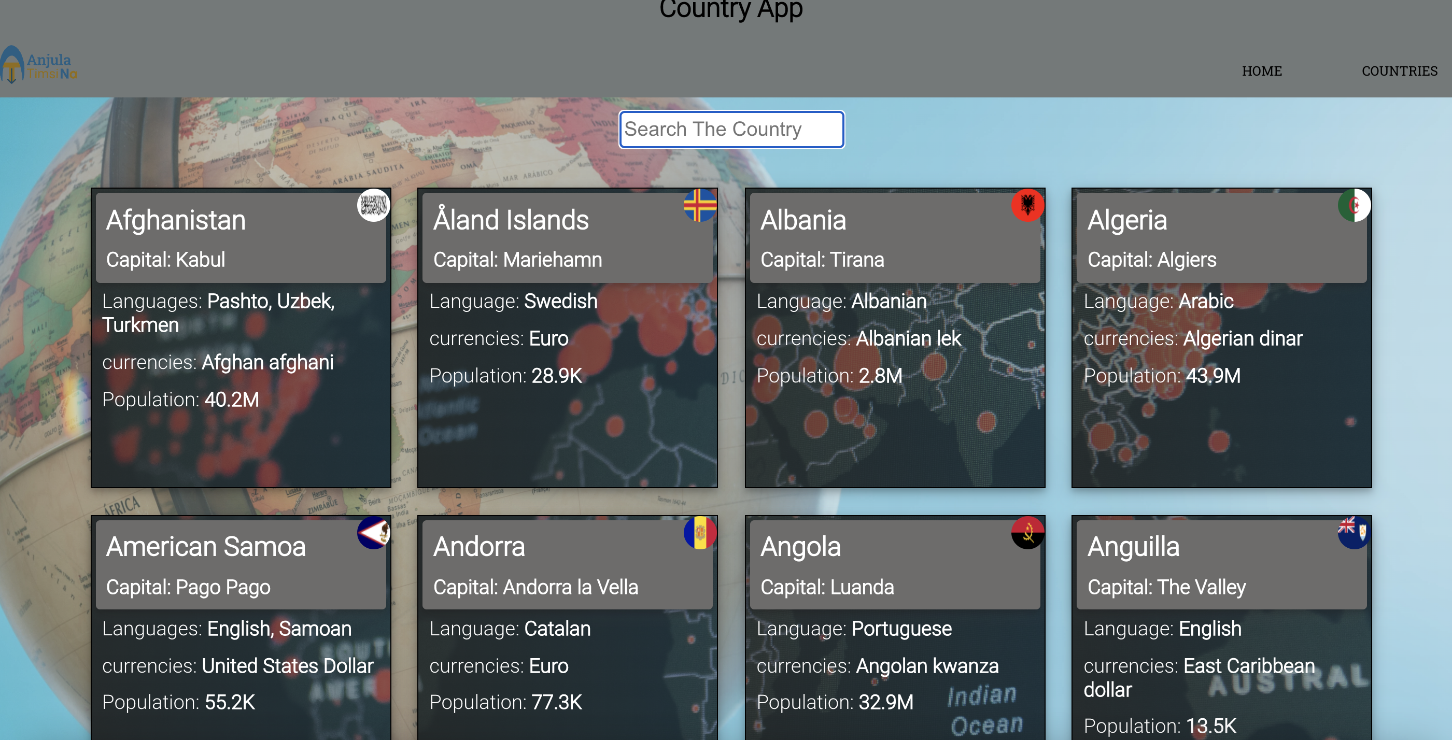
Task: Click the 'Capital: Mariehamn' text
Action: pyautogui.click(x=517, y=260)
